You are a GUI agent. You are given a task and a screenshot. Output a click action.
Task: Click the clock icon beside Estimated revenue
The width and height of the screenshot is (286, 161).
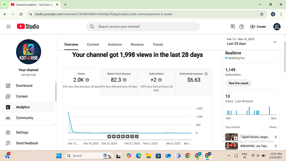pyautogui.click(x=206, y=74)
